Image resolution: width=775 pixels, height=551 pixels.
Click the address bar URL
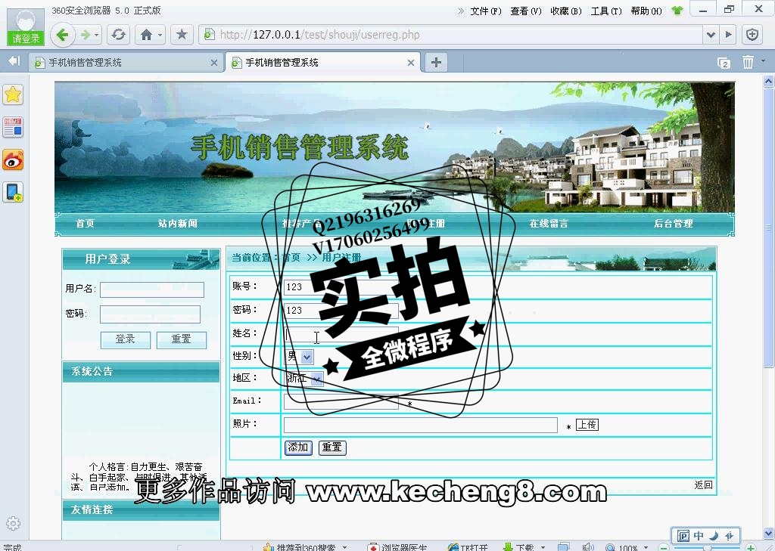(x=320, y=35)
